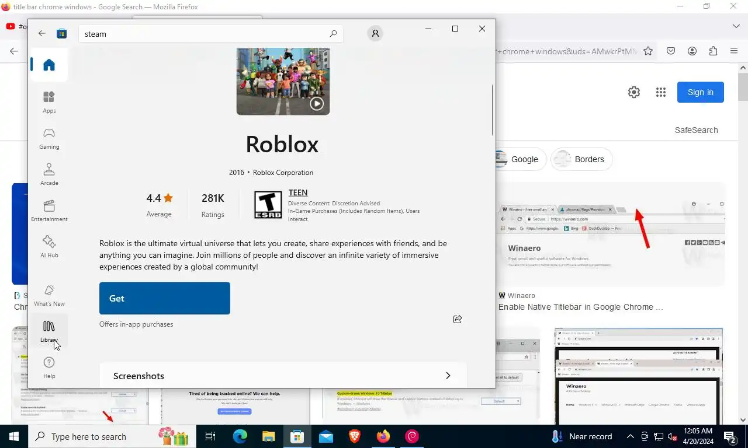Open What's New in Store sidebar
The width and height of the screenshot is (748, 448).
49,295
